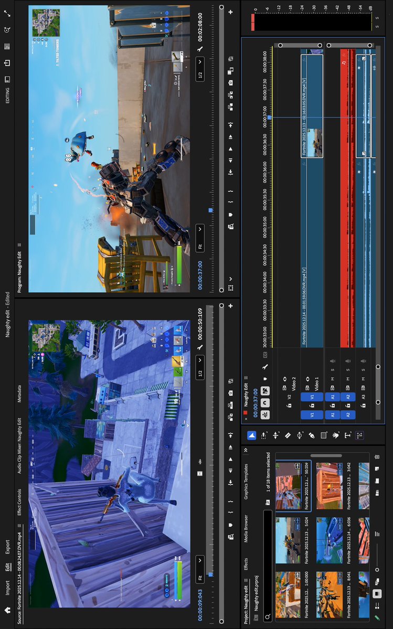Viewport: 393px width, 629px height.
Task: Toggle Linked Selection in the timeline
Action: click(x=264, y=391)
